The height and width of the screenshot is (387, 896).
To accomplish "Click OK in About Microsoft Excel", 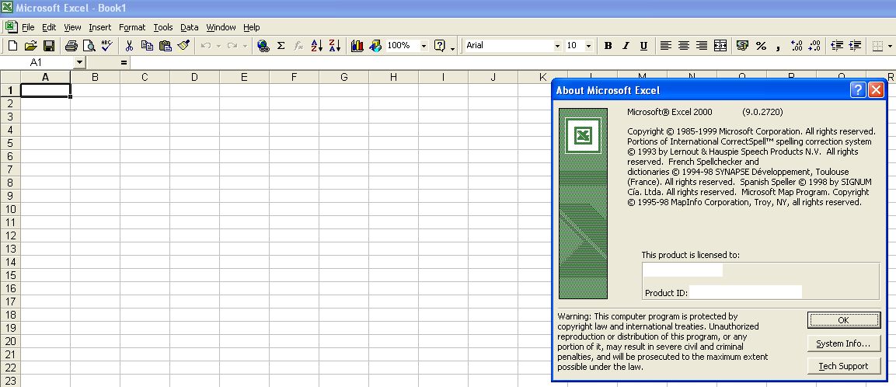I will (843, 320).
